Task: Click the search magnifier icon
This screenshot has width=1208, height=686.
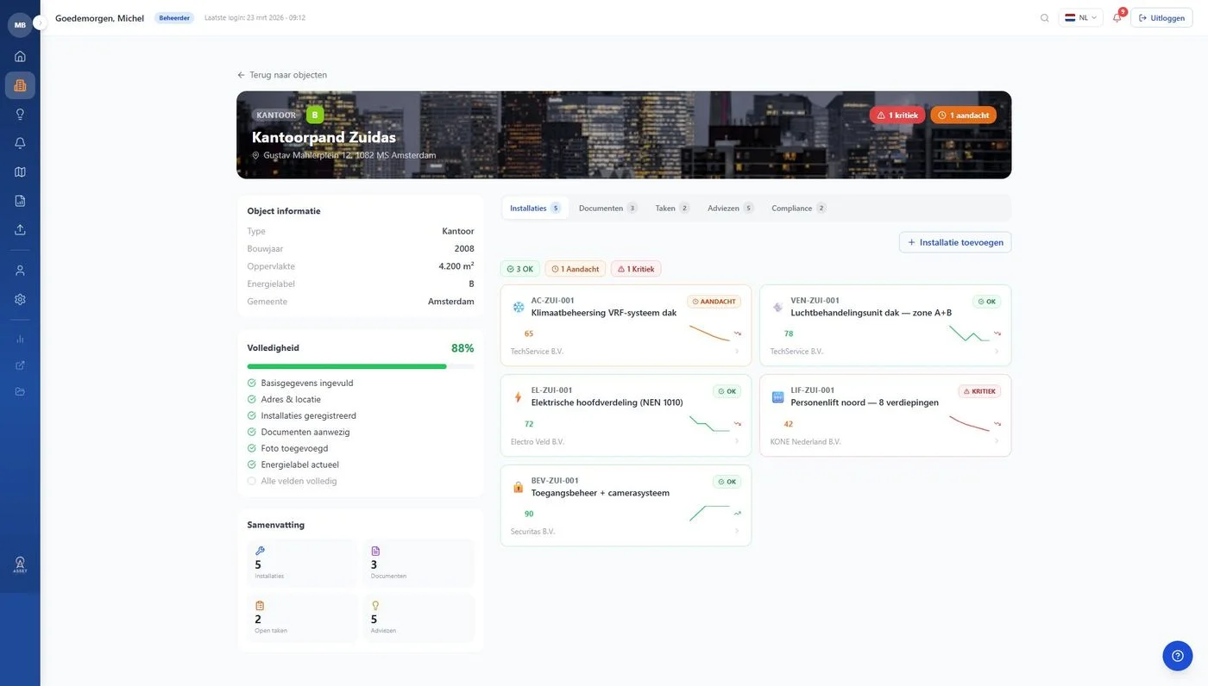Action: 1045,17
